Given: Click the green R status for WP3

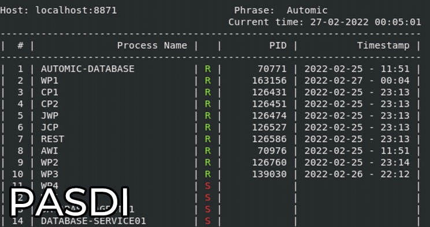Looking at the screenshot, I should (x=208, y=174).
